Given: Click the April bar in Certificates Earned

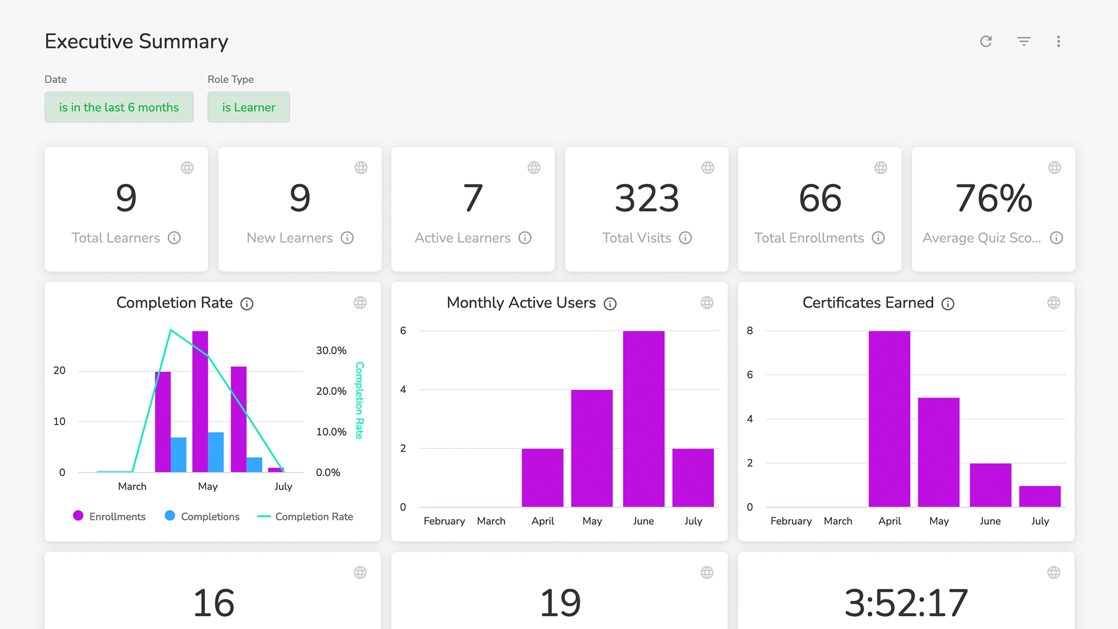Looking at the screenshot, I should point(889,419).
